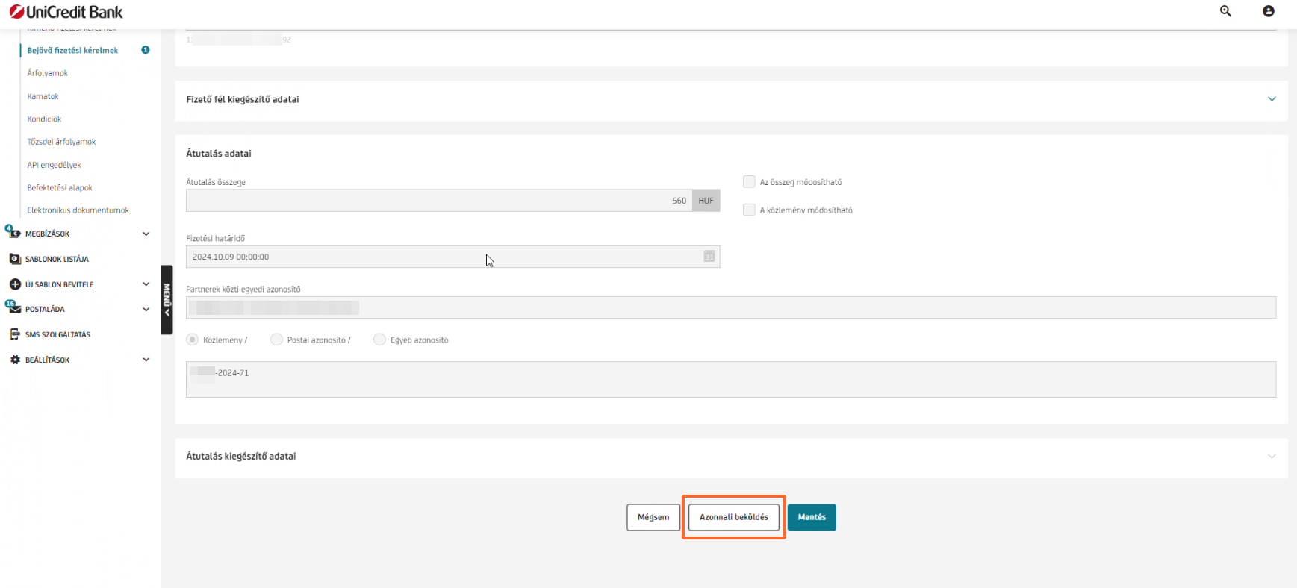Open Elektronikus dokumentumok menu item

coord(78,210)
